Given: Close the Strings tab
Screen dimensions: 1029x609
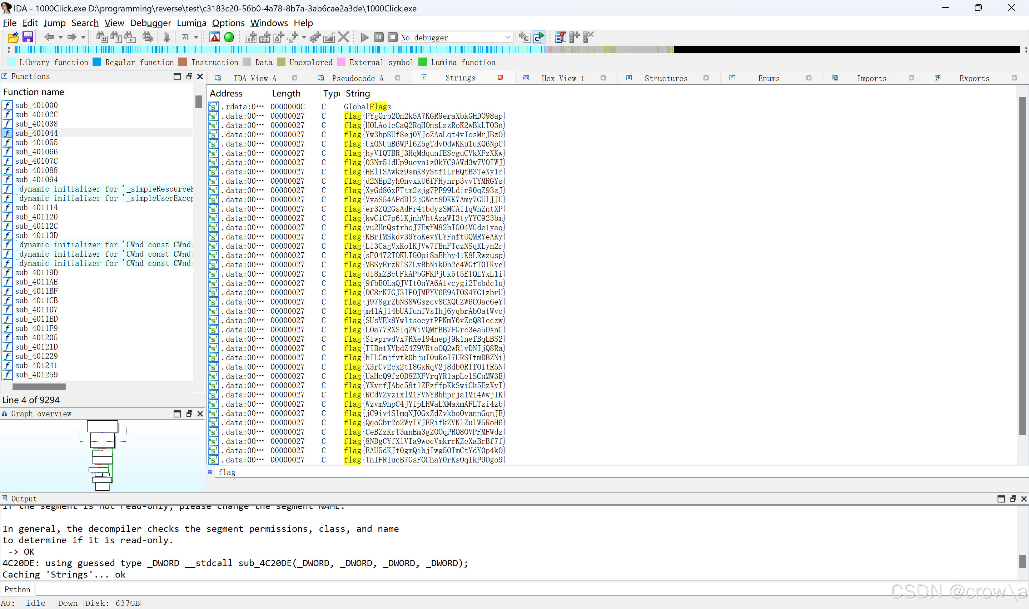Looking at the screenshot, I should 500,77.
